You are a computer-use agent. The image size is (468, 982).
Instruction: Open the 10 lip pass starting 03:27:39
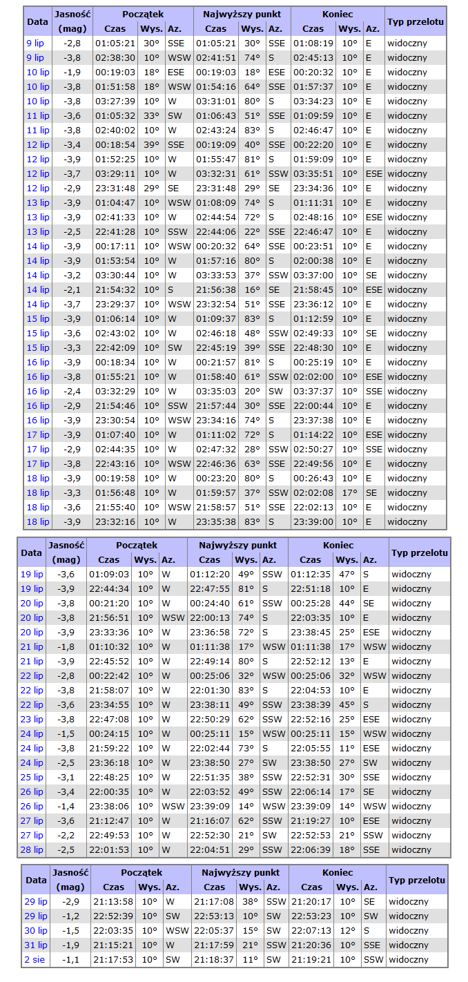click(38, 101)
